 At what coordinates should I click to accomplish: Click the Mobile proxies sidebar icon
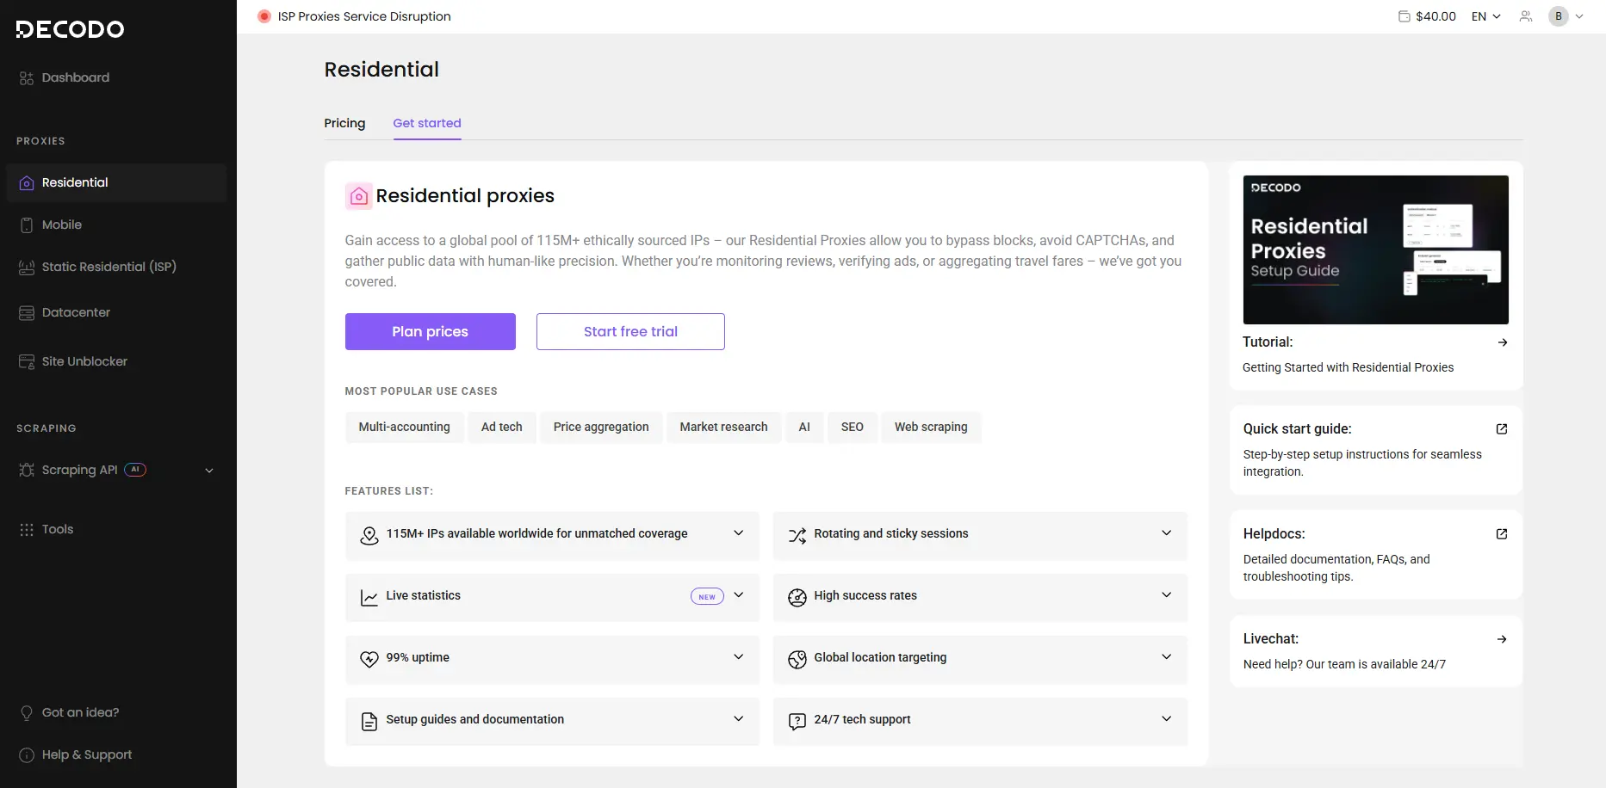pos(27,225)
